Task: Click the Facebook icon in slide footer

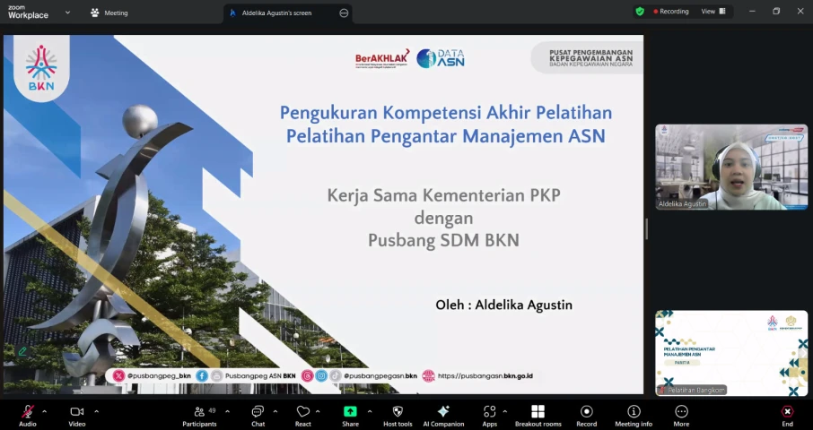Action: click(202, 375)
